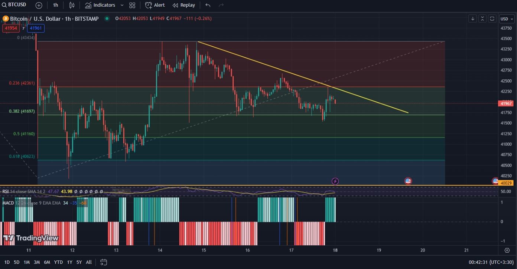The width and height of the screenshot is (517, 269).
Task: Click the MACD indicator legend title
Action: pyautogui.click(x=8, y=203)
